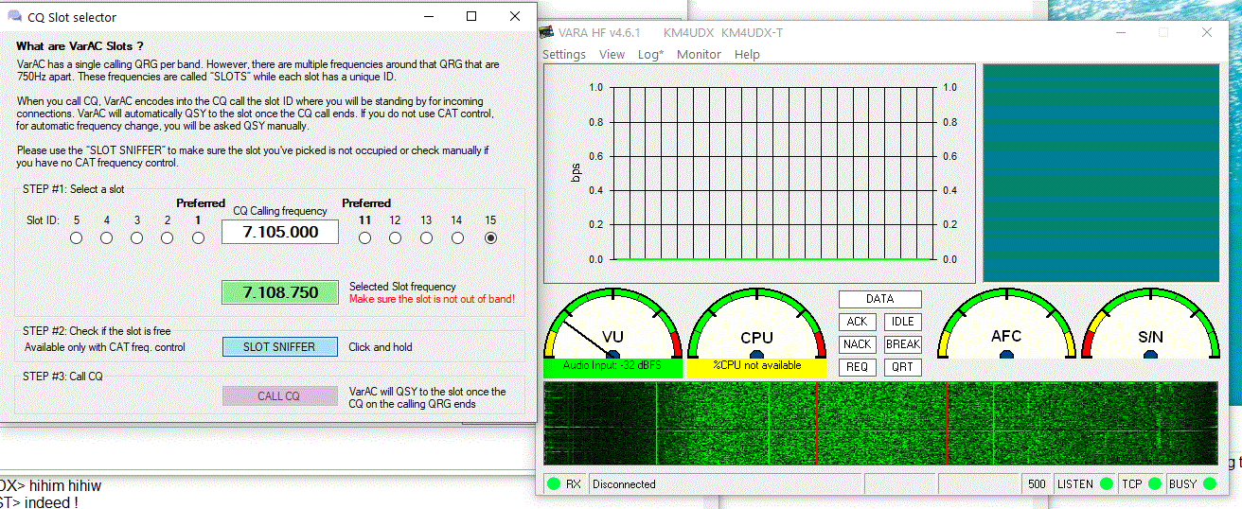Click the IDLE indicator box
The image size is (1242, 509).
coord(903,322)
